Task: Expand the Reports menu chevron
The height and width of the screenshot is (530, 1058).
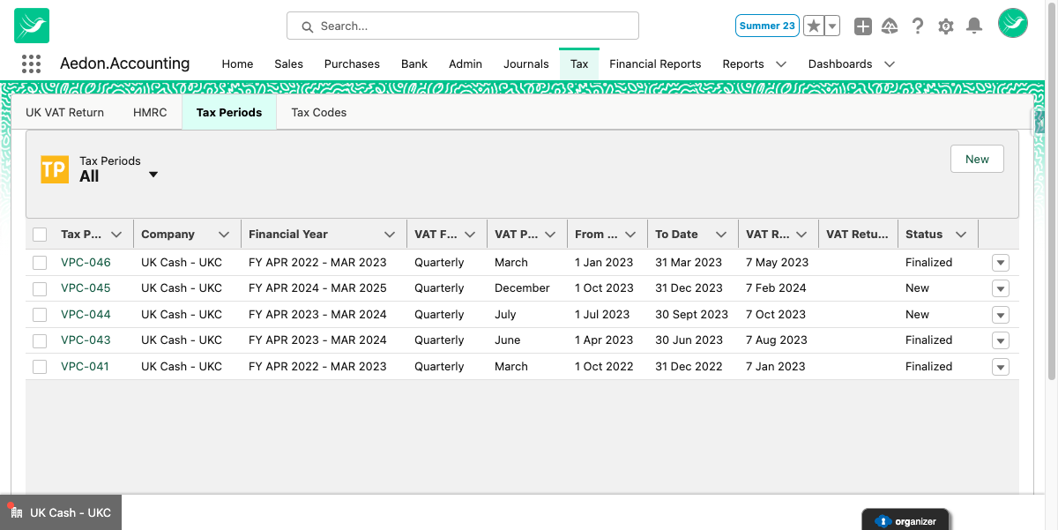Action: [x=781, y=63]
